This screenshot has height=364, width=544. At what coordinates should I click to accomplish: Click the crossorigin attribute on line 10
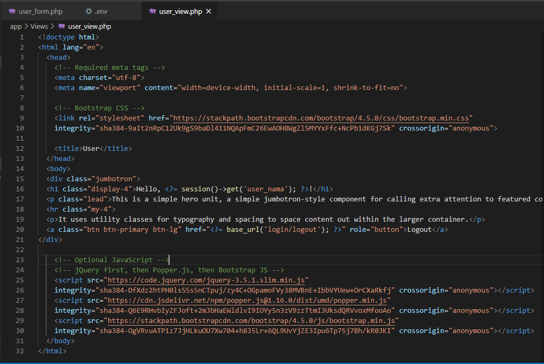coord(446,128)
